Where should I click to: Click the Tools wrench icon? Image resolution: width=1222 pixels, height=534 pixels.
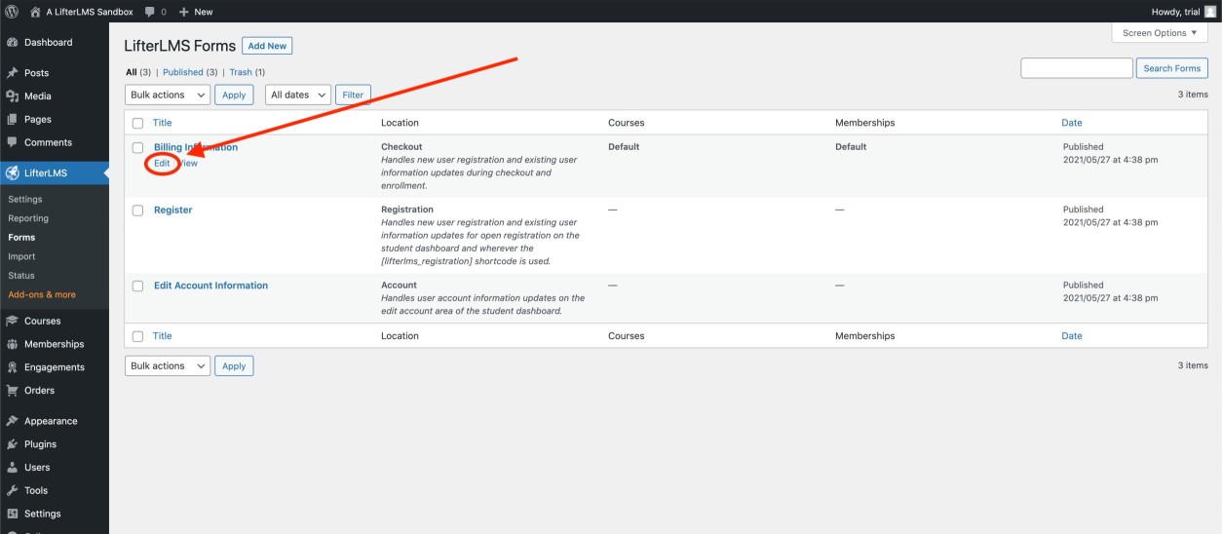click(12, 491)
